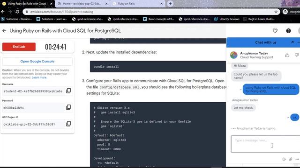The image size is (300, 168).
Task: Copy the Password to clipboard
Action: (68, 107)
